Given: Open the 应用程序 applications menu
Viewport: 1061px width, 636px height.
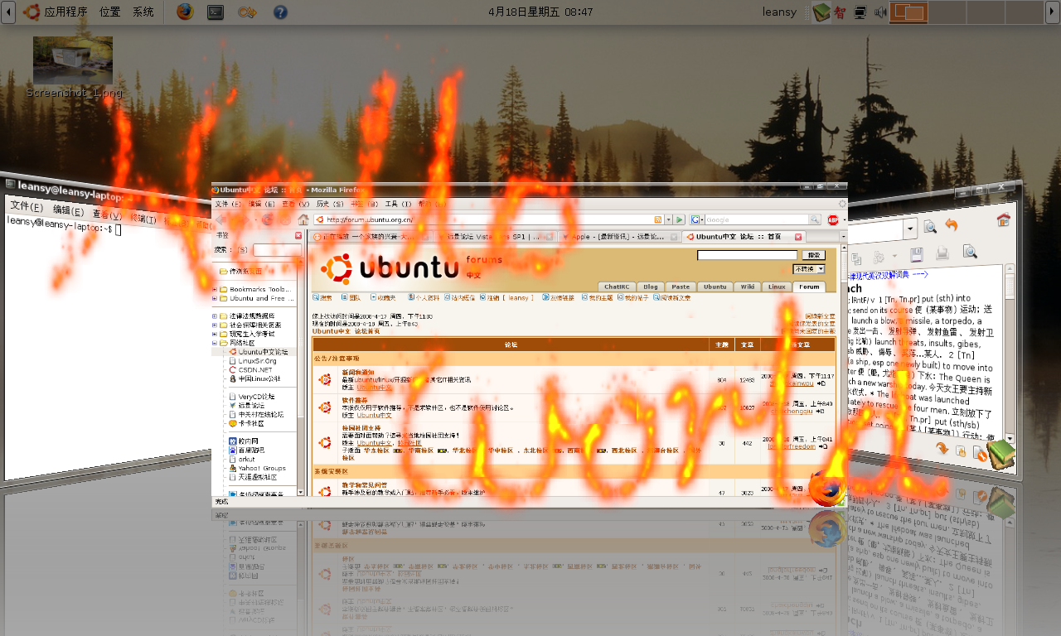Looking at the screenshot, I should pyautogui.click(x=55, y=12).
